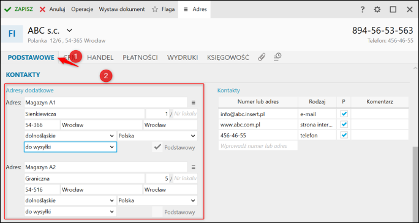Toggle Podstawowy checkbox for Magazyn A1
This screenshot has height=223, width=419.
(x=157, y=147)
